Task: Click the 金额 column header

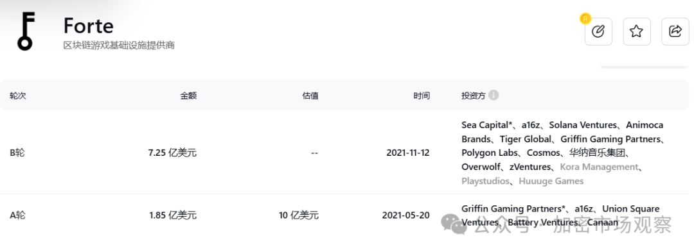Action: coord(188,96)
